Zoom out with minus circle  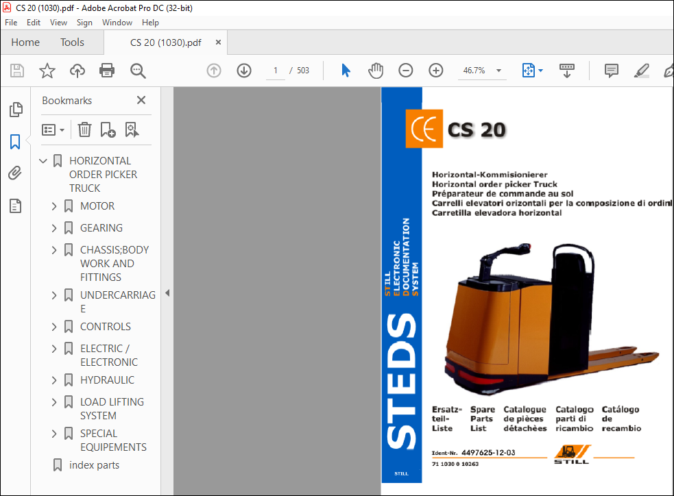tap(406, 71)
